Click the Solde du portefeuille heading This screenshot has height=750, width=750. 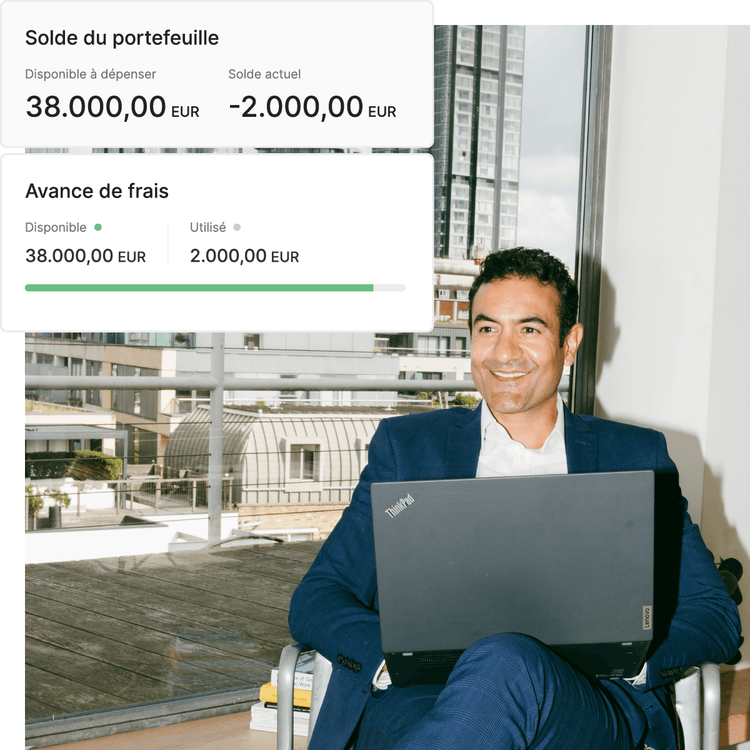click(x=122, y=38)
